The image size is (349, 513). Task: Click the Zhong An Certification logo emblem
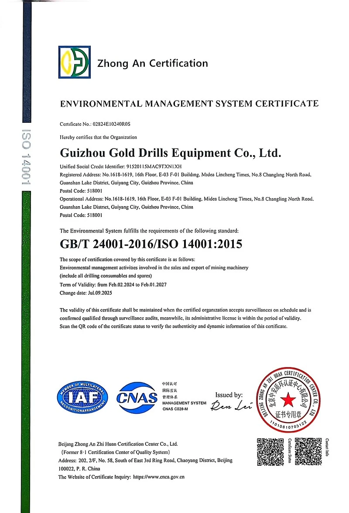(75, 62)
